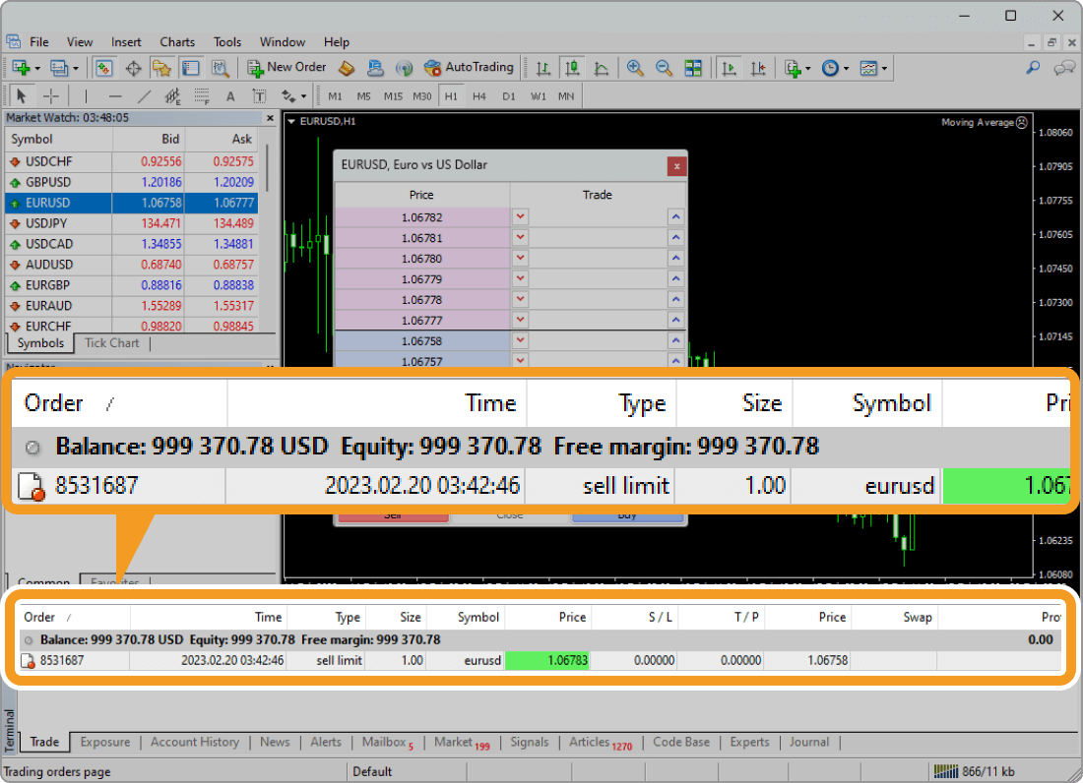The height and width of the screenshot is (783, 1083).
Task: Select the candlesticks chart type
Action: [572, 67]
